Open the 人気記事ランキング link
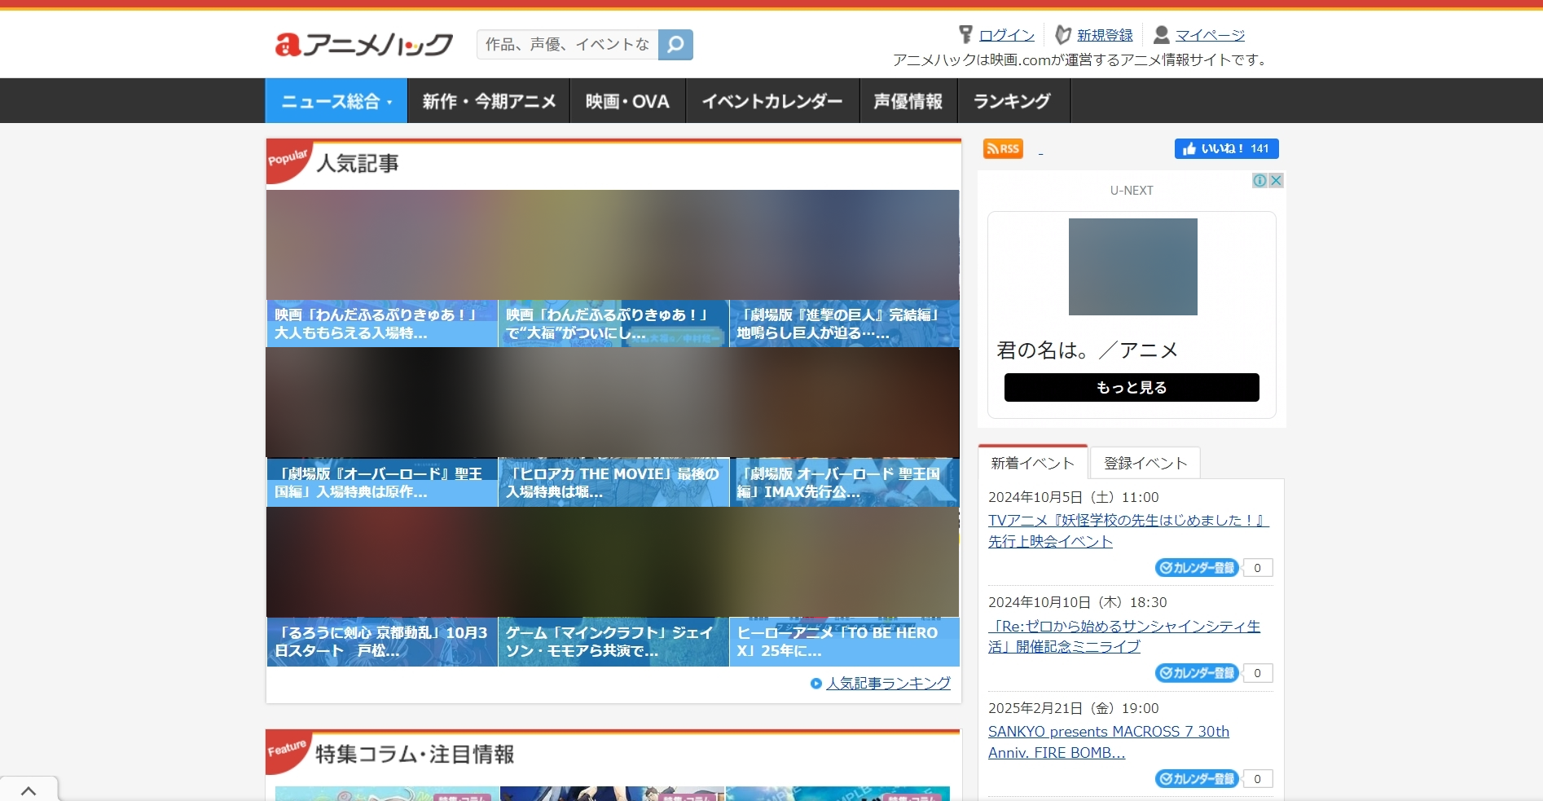 [888, 684]
